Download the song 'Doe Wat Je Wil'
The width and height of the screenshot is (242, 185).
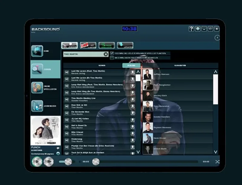(x=132, y=106)
